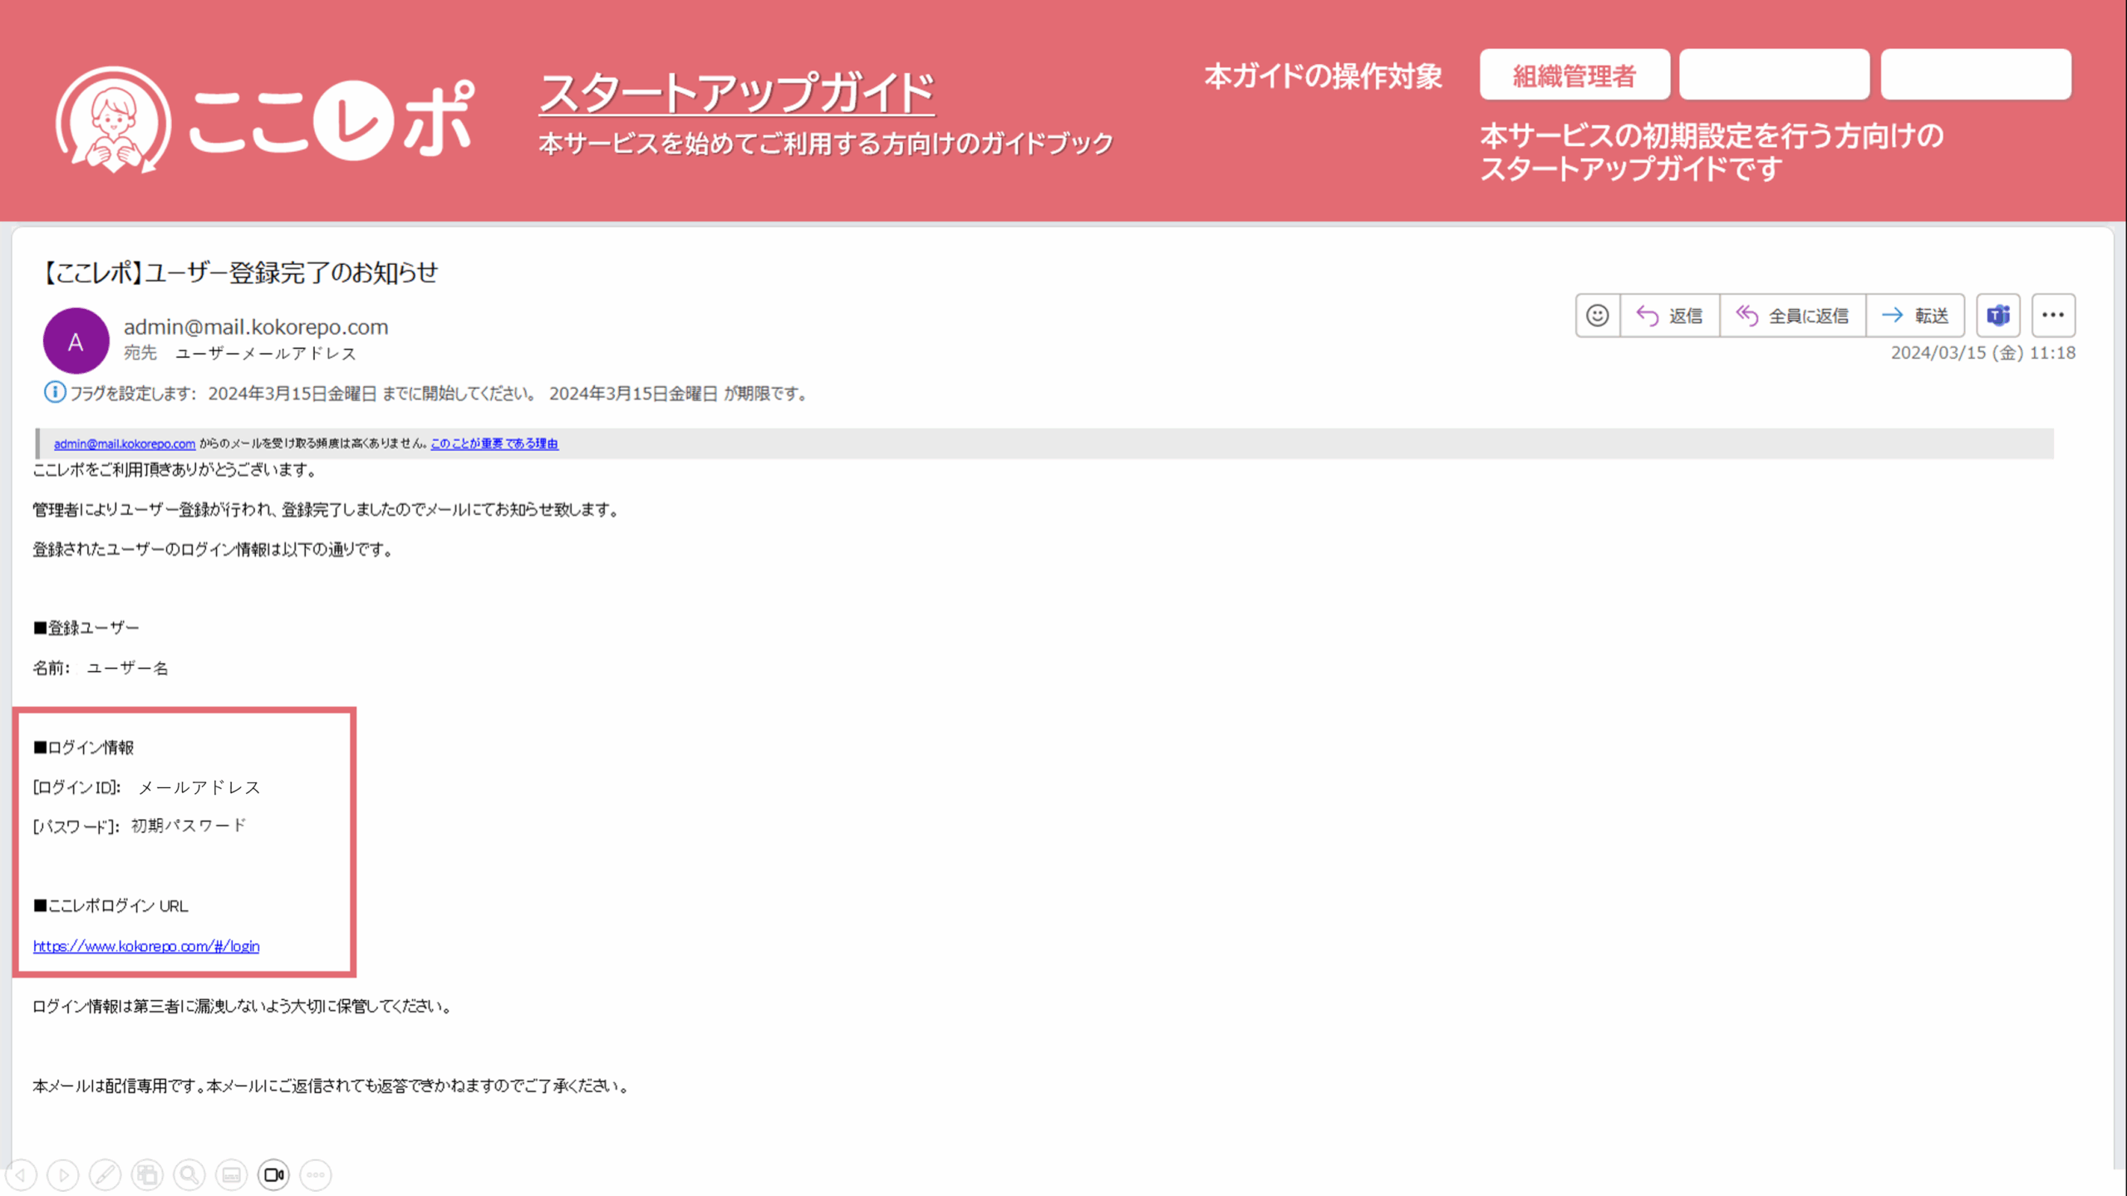
Task: Select the 組織管理者 tab
Action: (x=1574, y=76)
